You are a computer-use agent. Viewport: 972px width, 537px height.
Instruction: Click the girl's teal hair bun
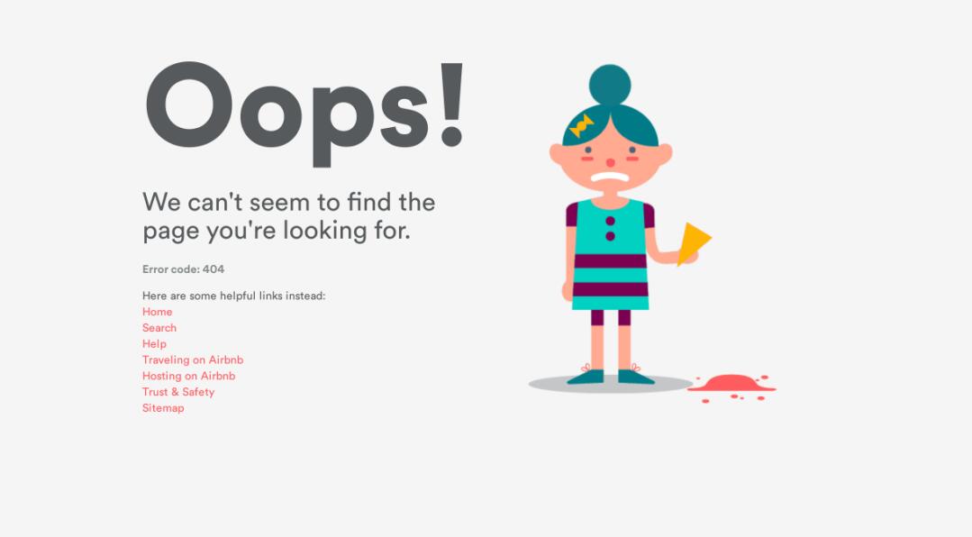(x=610, y=85)
